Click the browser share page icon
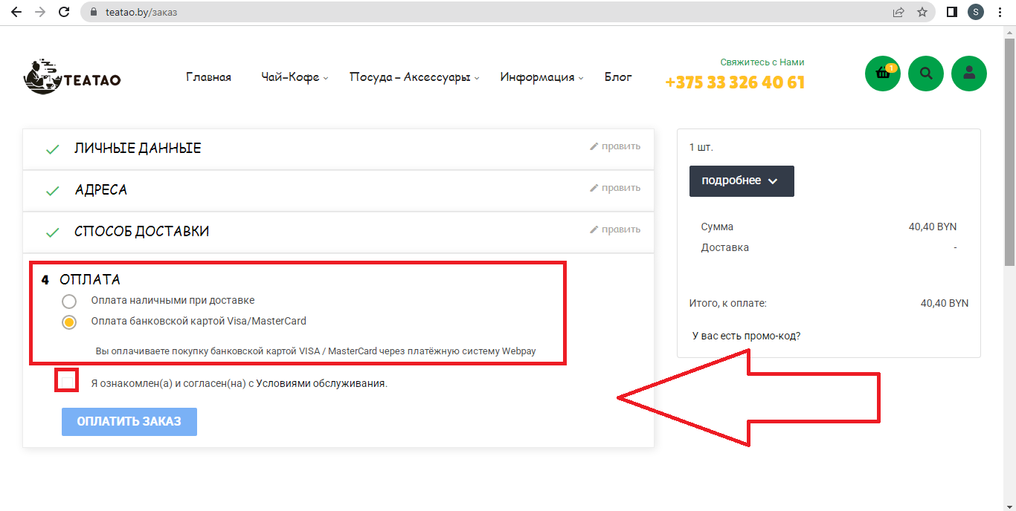1016x511 pixels. 898,12
